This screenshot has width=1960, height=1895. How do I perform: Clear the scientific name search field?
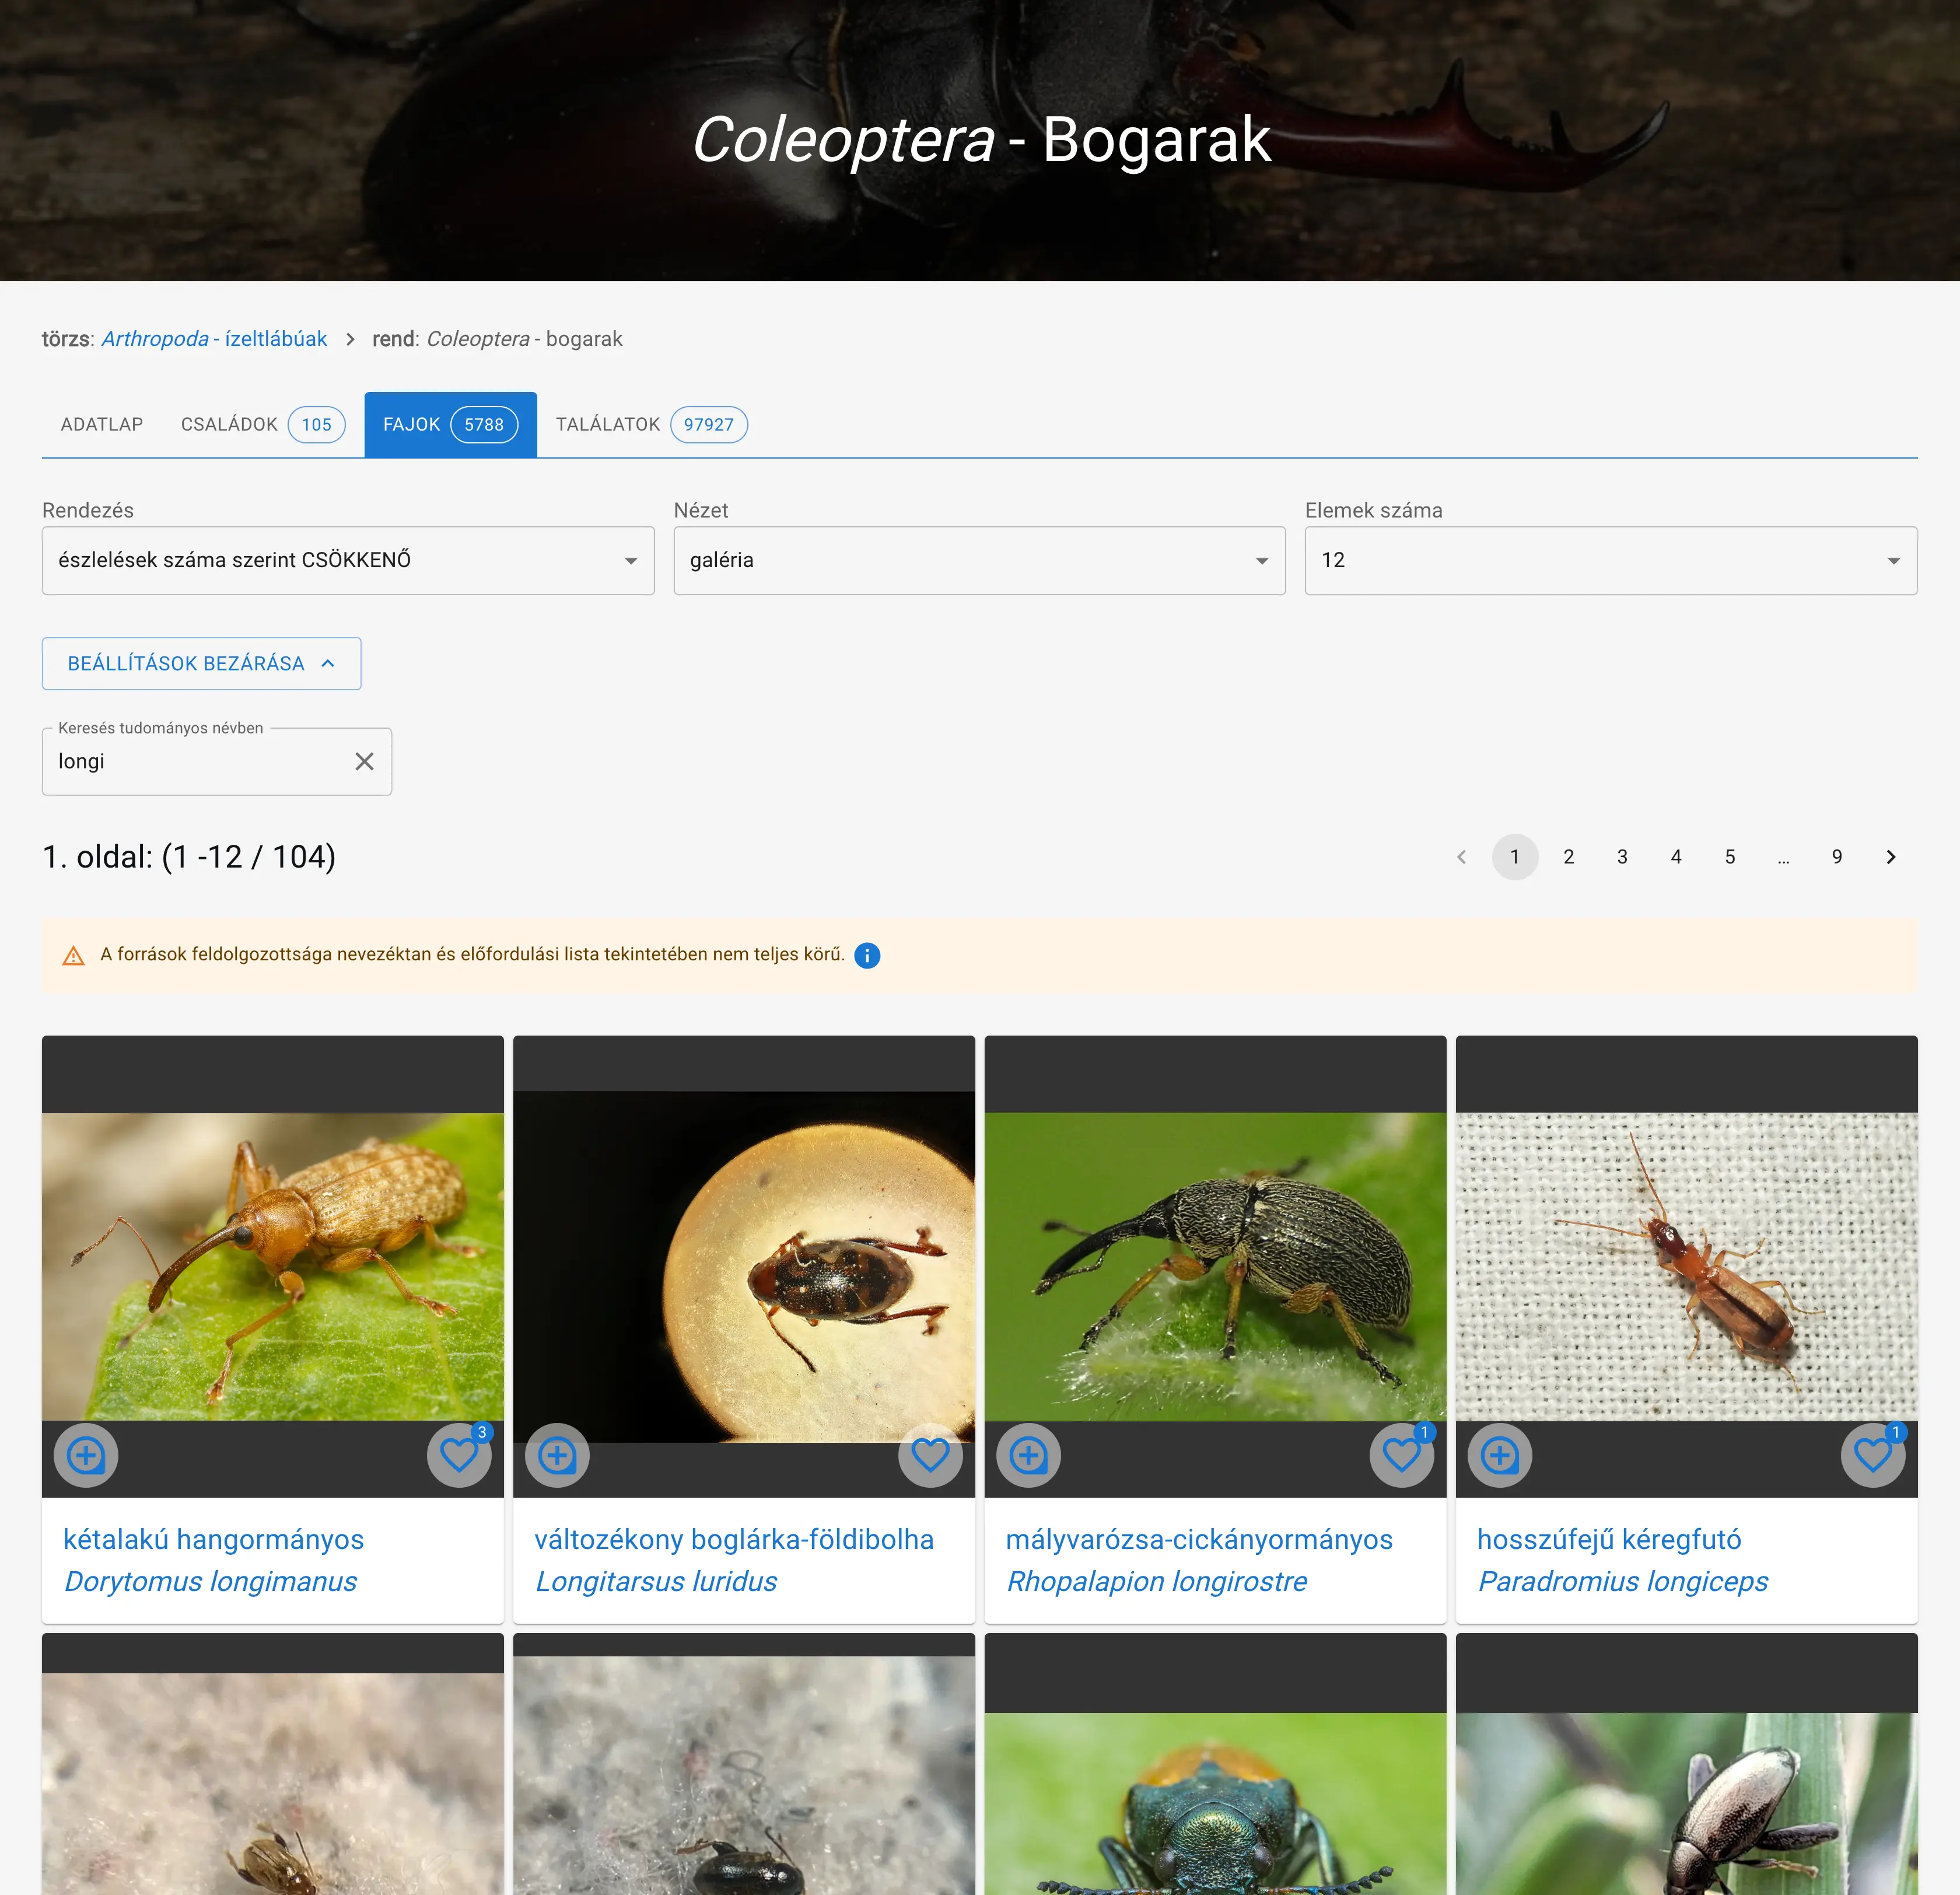click(x=364, y=762)
